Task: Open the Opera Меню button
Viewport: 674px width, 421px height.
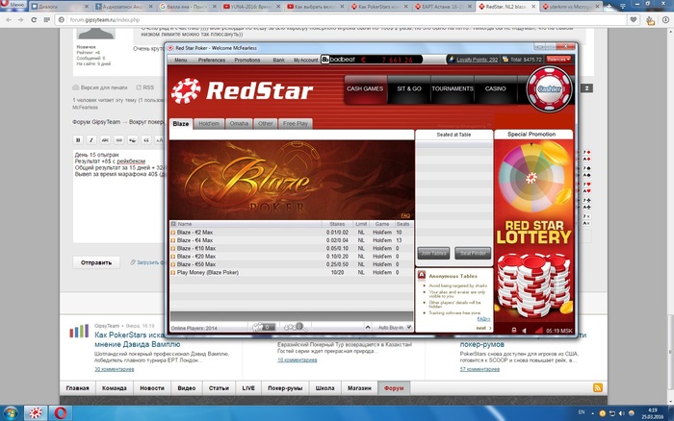Action: (13, 4)
